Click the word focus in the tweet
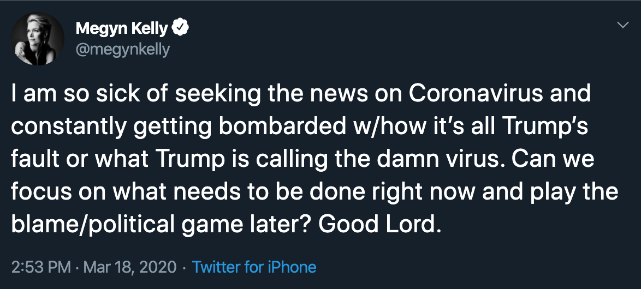Viewport: 641px width, 289px height. 35,192
